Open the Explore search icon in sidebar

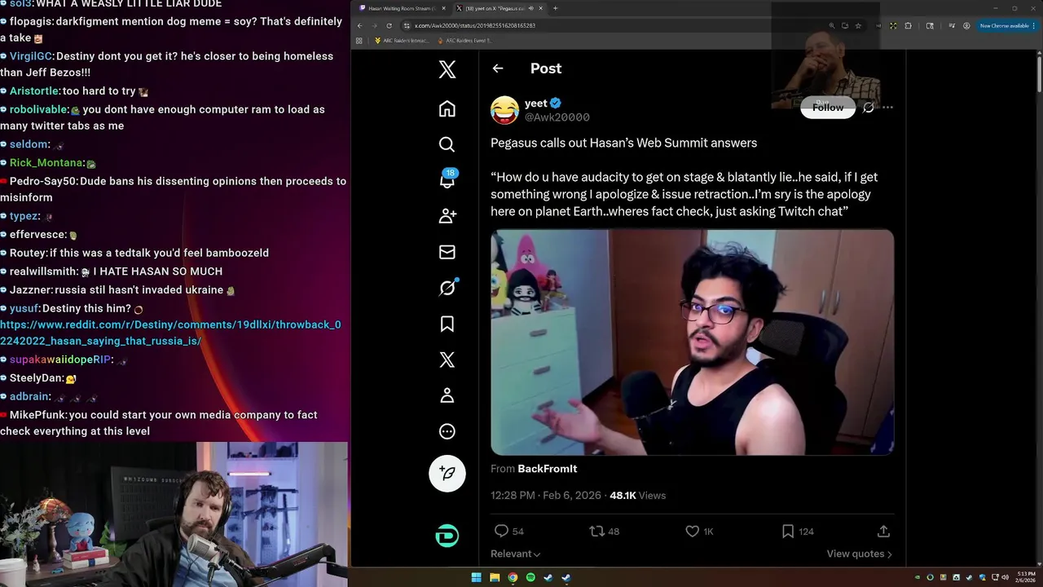pyautogui.click(x=447, y=144)
